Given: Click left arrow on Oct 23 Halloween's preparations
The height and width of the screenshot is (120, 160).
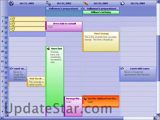Looking at the screenshot, I should pos(84,9).
